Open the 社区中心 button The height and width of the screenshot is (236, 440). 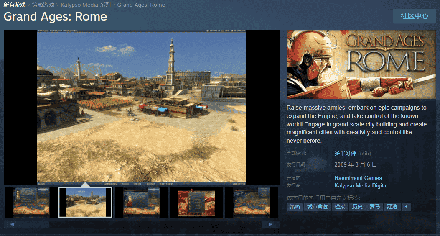tap(414, 16)
